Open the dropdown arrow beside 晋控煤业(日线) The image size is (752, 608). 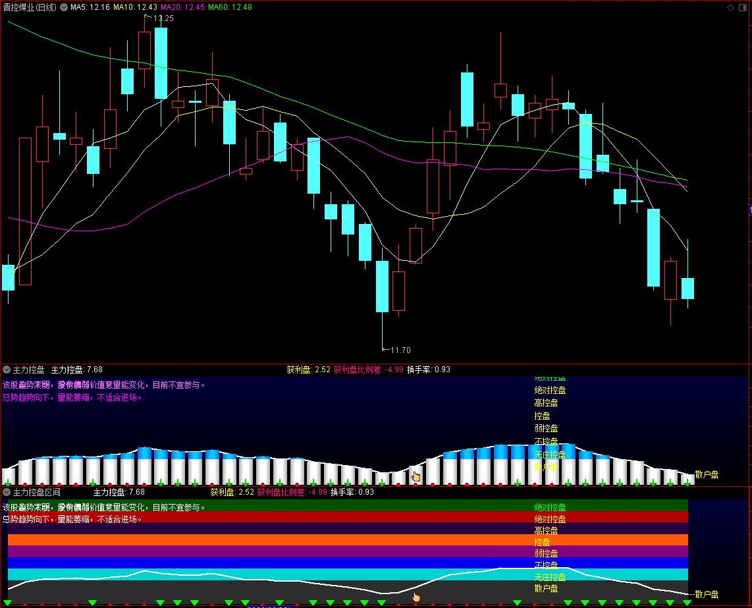tap(64, 7)
